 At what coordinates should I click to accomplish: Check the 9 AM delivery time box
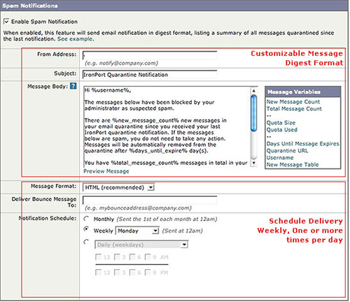coord(148,257)
